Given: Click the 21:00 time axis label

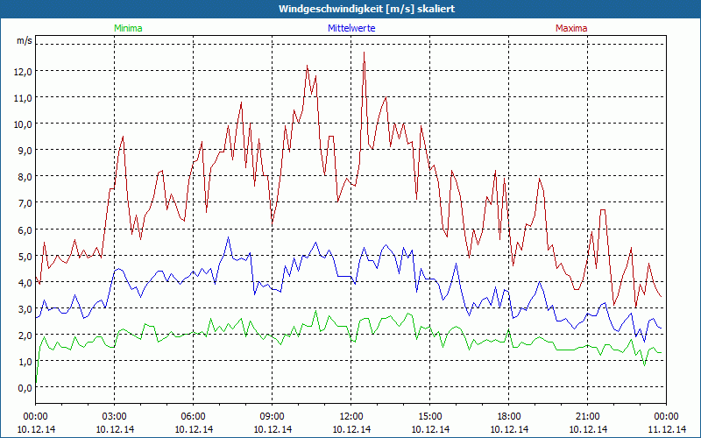Looking at the screenshot, I should [x=587, y=417].
